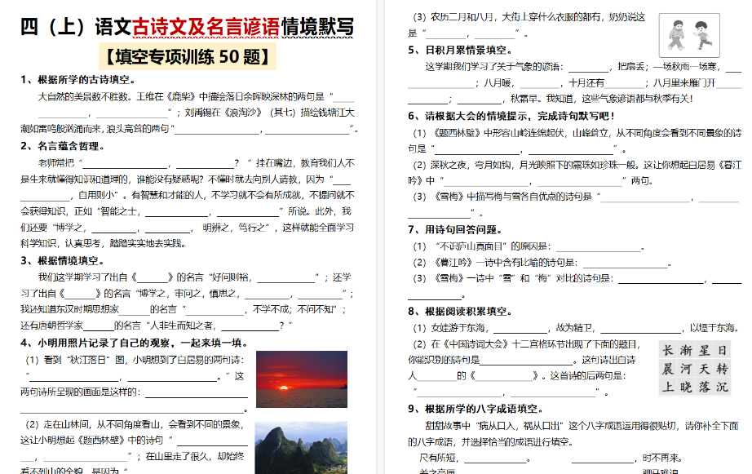Viewport: 752px width, 474px height.
Task: Select character 落 in the word grid
Action: pyautogui.click(x=706, y=386)
